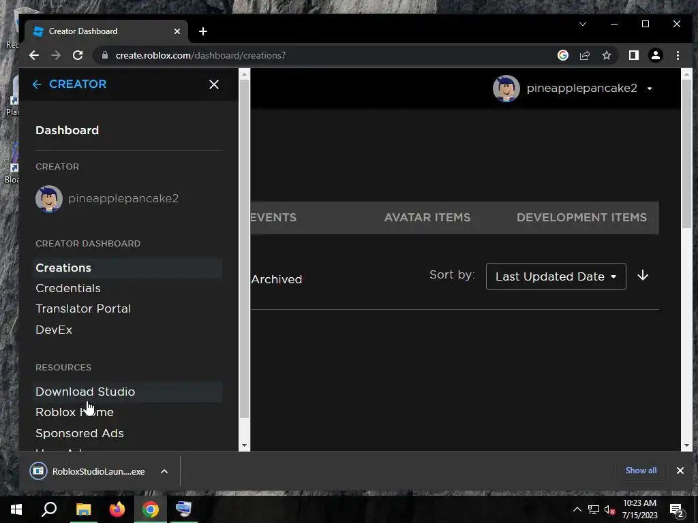
Task: Click the browser forward arrow
Action: coord(56,55)
